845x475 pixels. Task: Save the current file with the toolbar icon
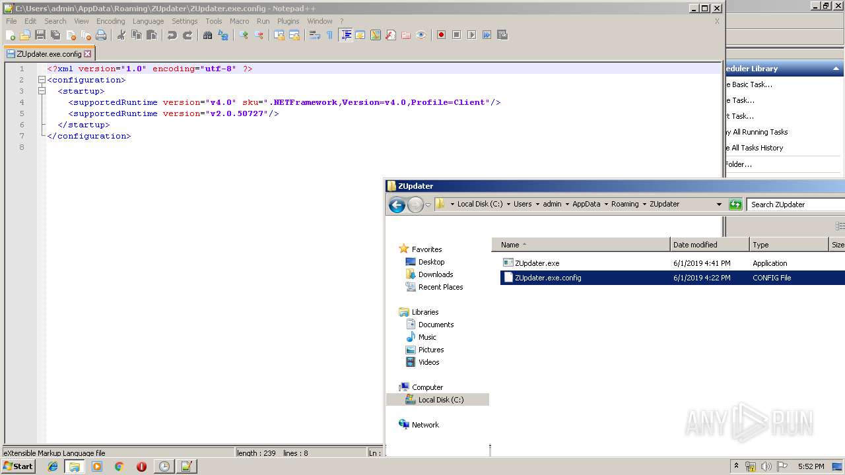[x=40, y=35]
